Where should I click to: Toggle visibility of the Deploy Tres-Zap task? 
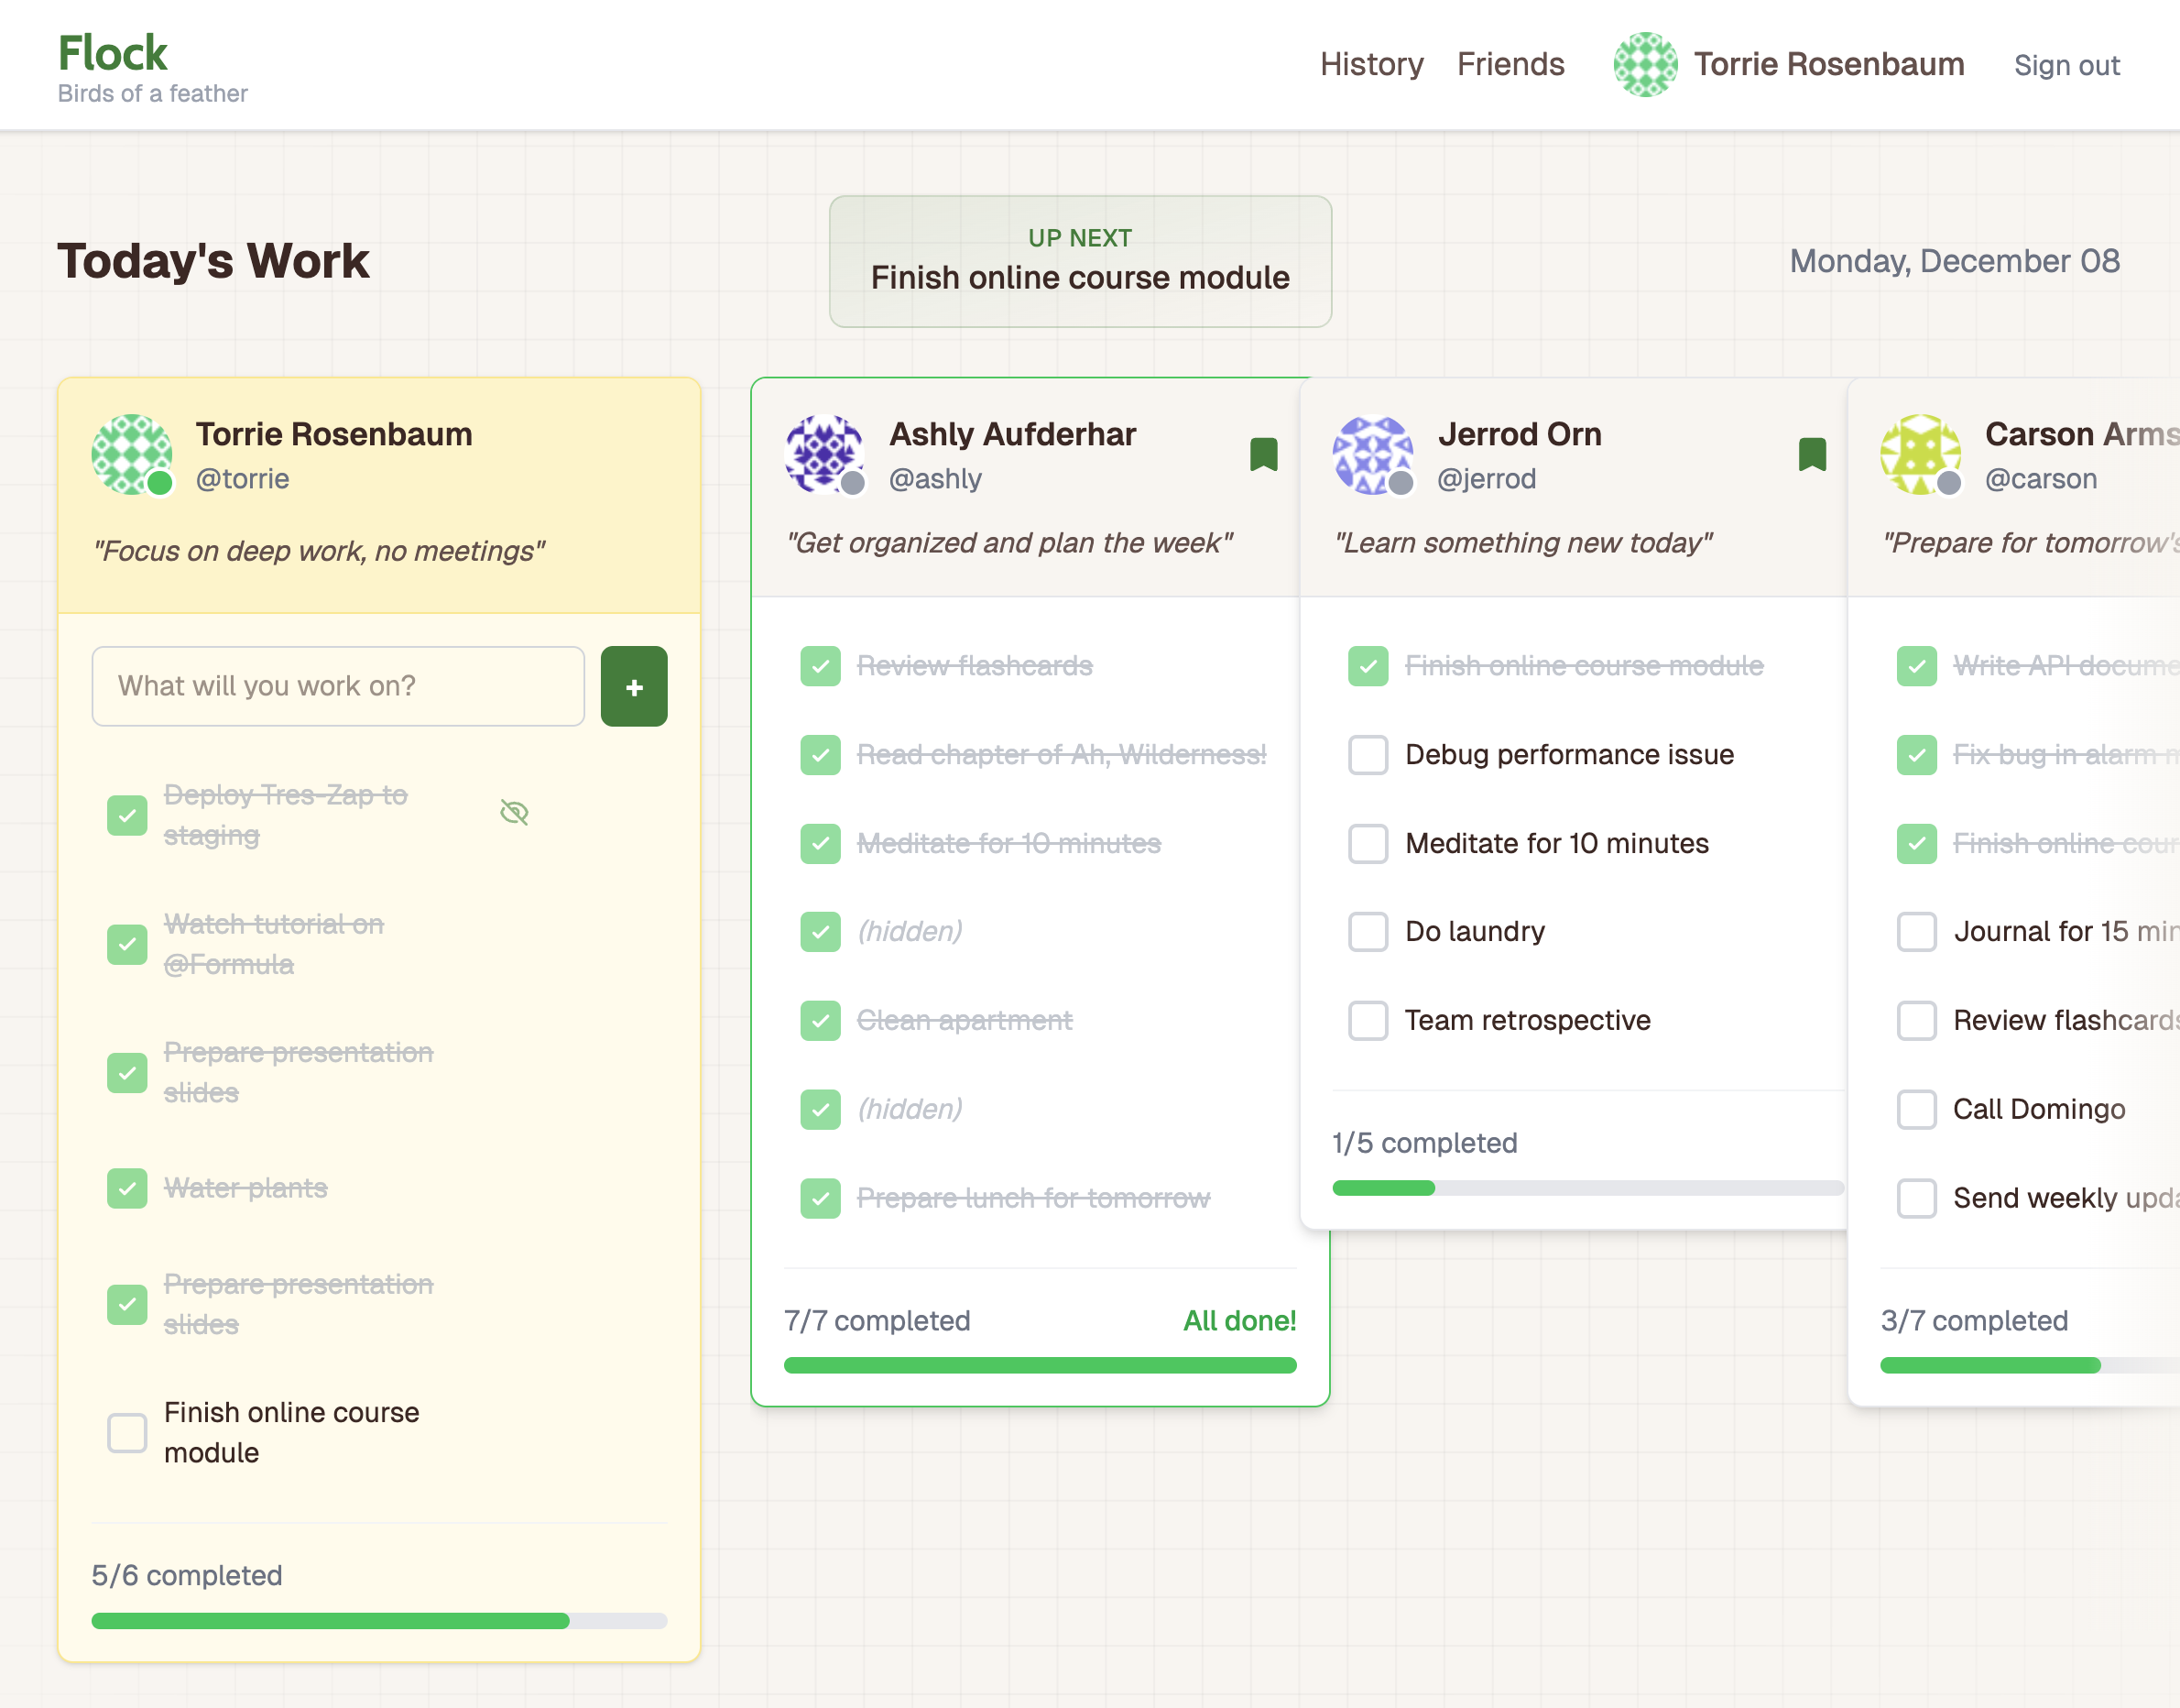click(514, 812)
